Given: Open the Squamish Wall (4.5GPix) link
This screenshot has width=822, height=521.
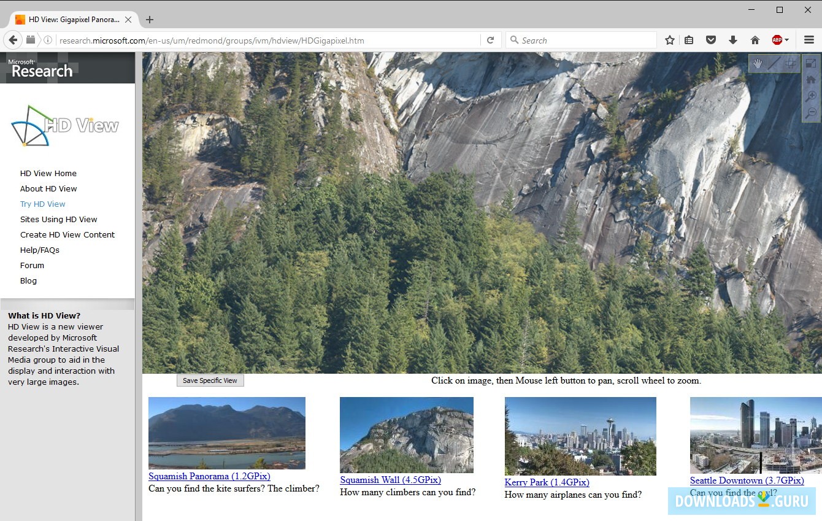Looking at the screenshot, I should pyautogui.click(x=391, y=480).
